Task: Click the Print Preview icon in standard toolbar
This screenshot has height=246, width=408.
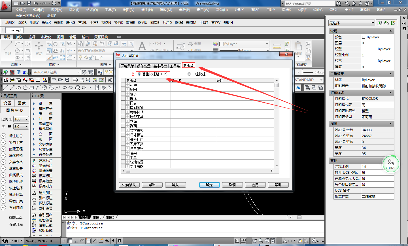Action: tap(82, 80)
